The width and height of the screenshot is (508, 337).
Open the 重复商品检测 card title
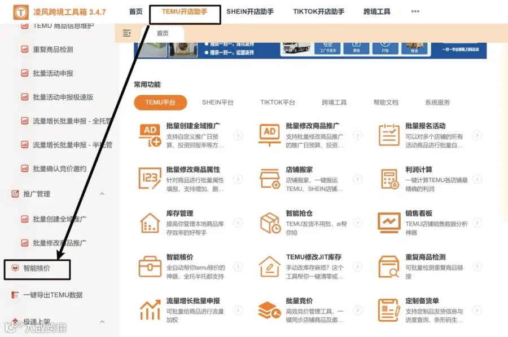tap(426, 257)
